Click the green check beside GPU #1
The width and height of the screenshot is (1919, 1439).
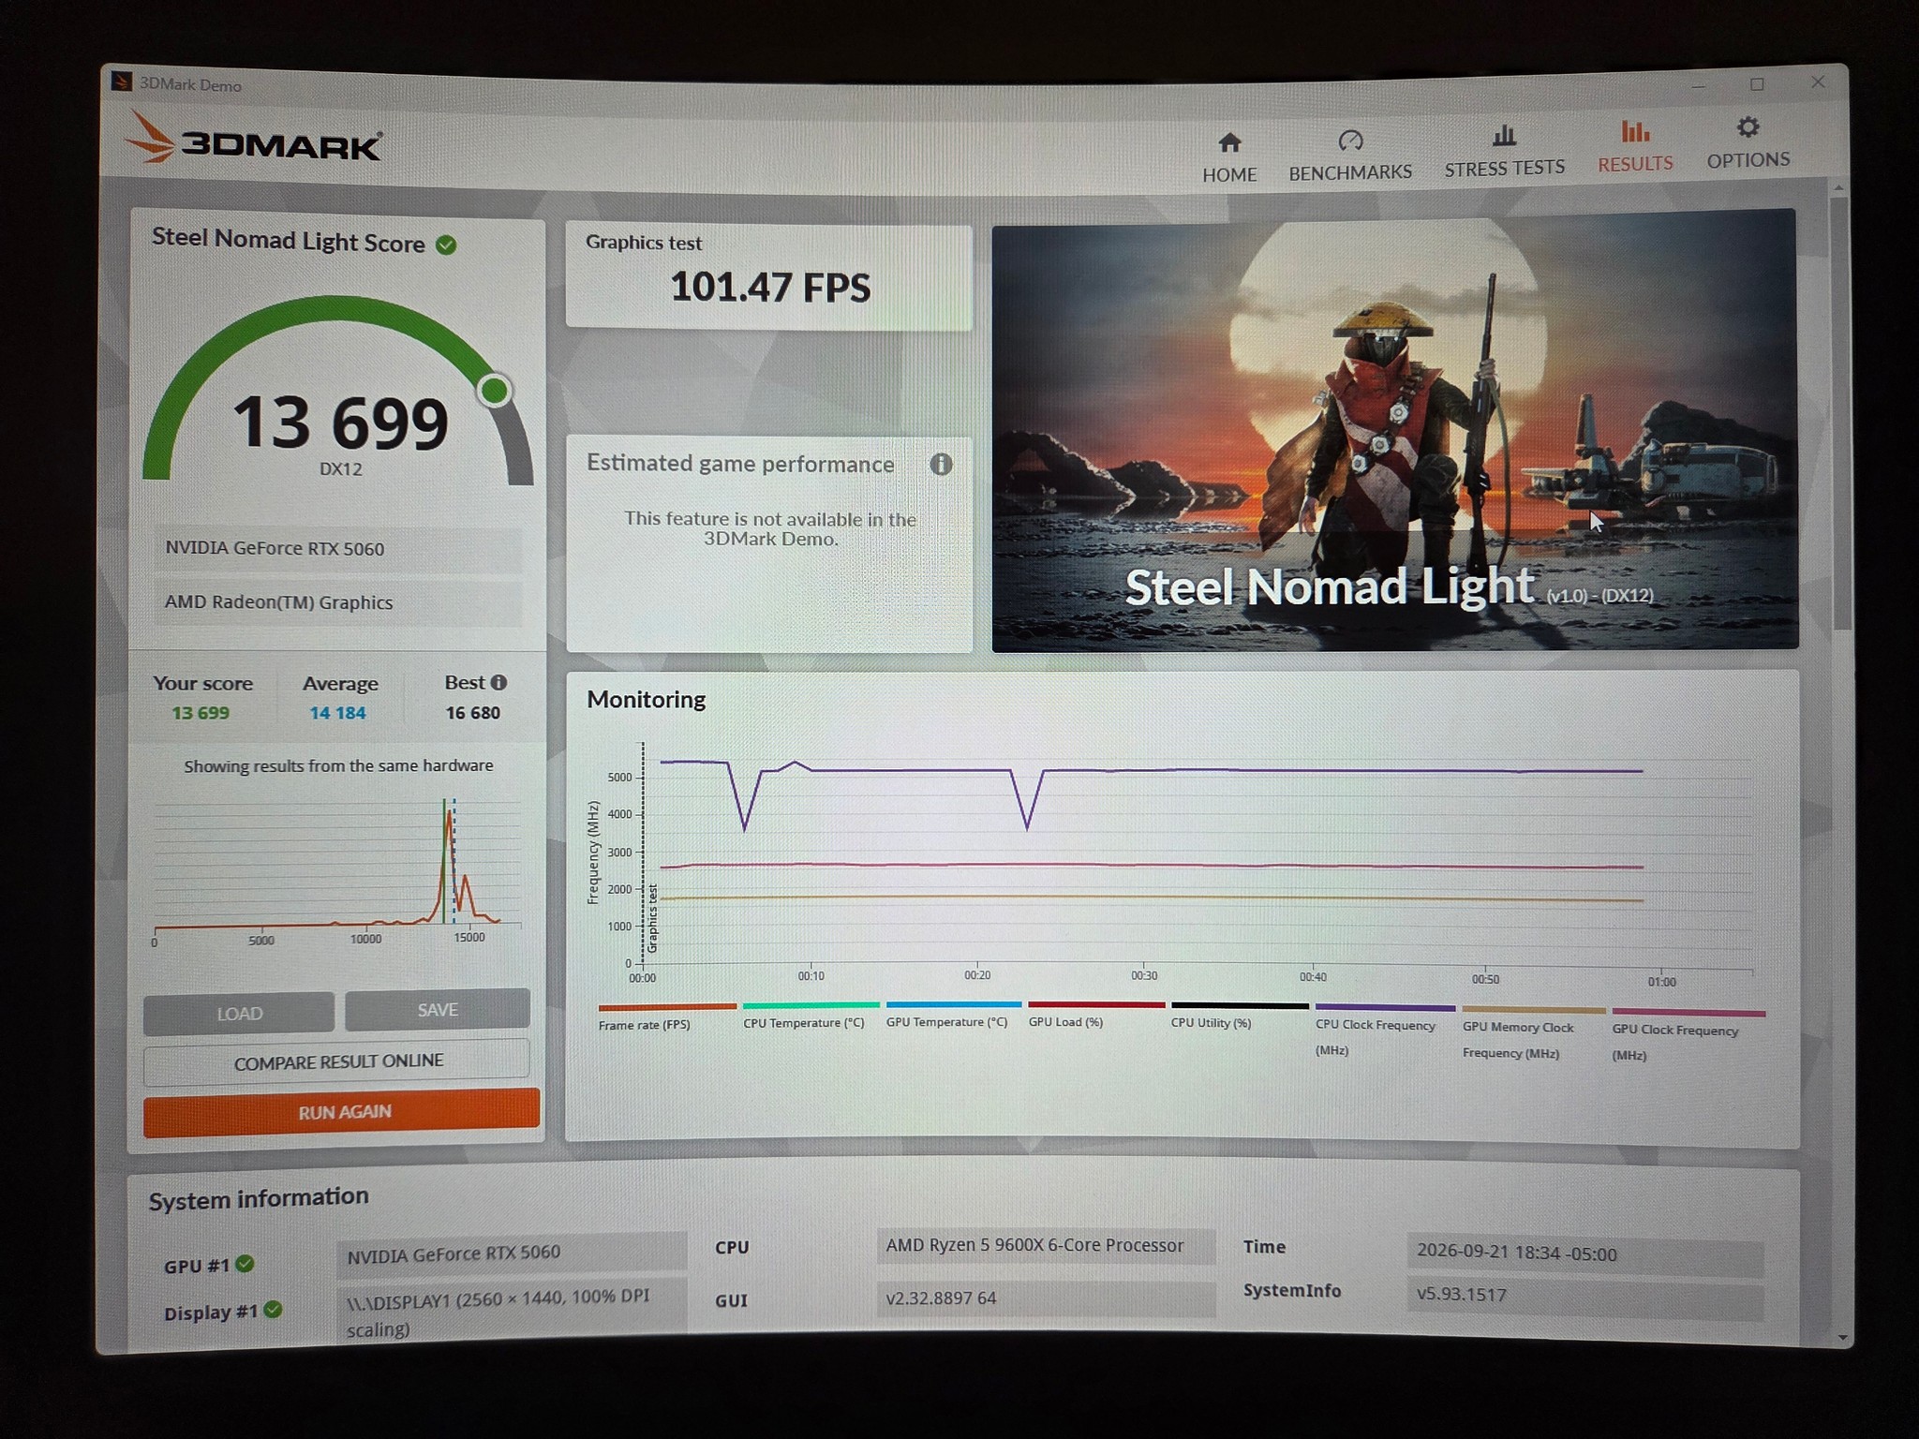click(x=245, y=1263)
